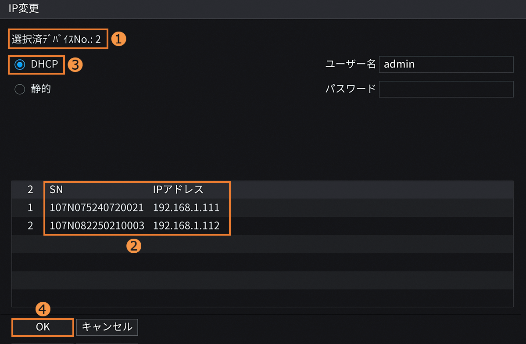This screenshot has width=526, height=344.
Task: Click the ユーザー名 field containing admin
Action: (x=446, y=64)
